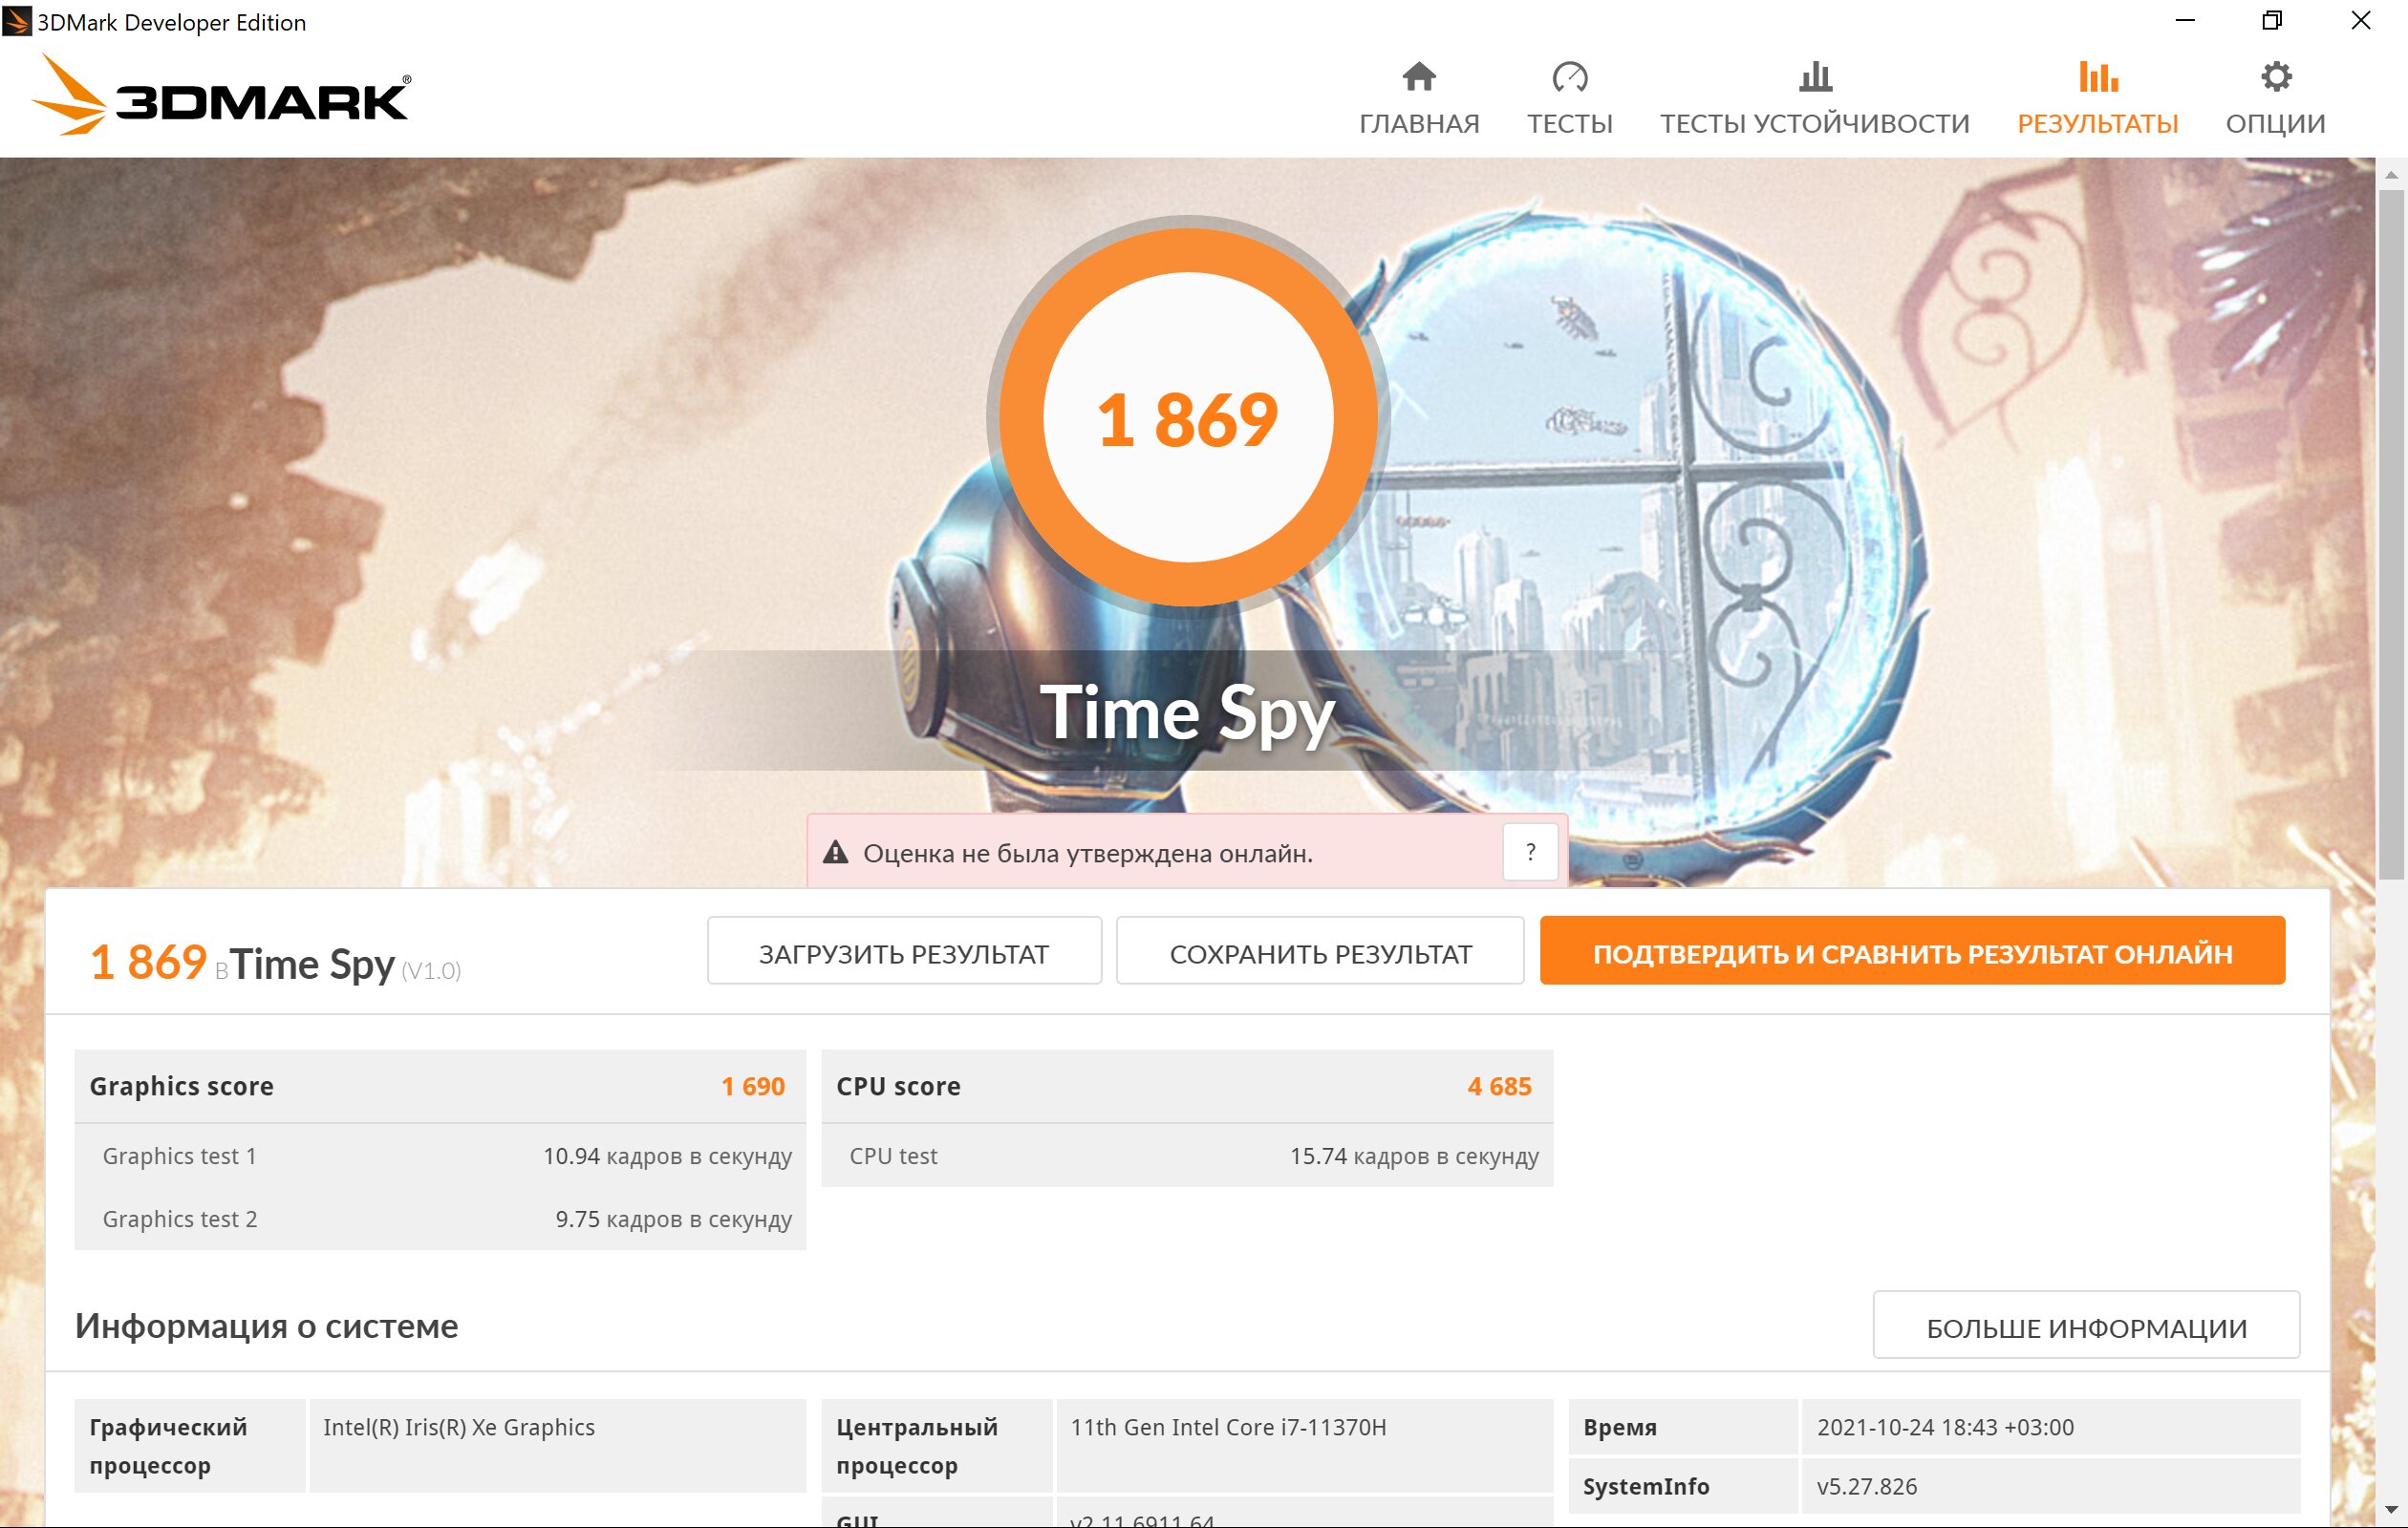Click the warning triangle icon in the alert
2408x1528 pixels.
tap(835, 853)
